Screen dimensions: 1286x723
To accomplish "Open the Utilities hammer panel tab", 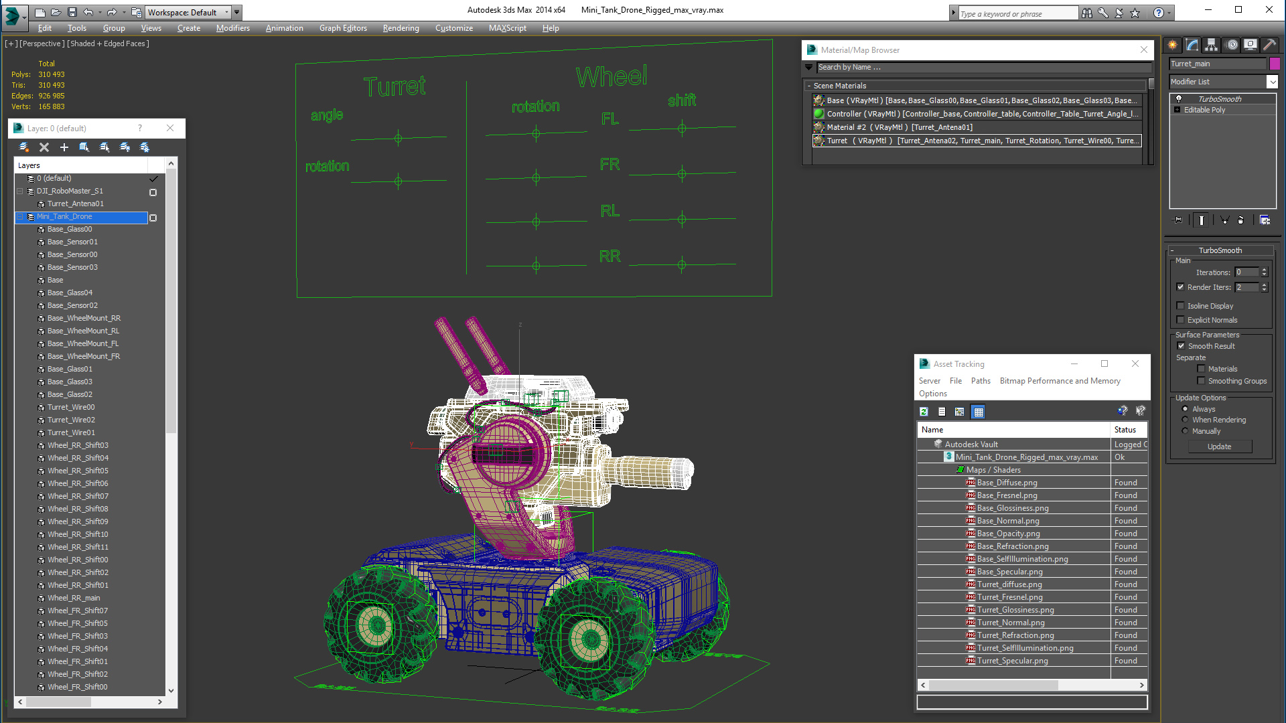I will click(x=1269, y=45).
